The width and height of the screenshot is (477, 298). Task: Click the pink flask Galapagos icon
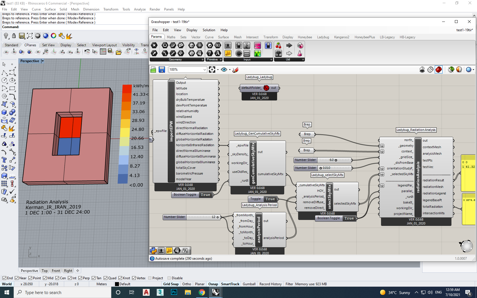300,53
